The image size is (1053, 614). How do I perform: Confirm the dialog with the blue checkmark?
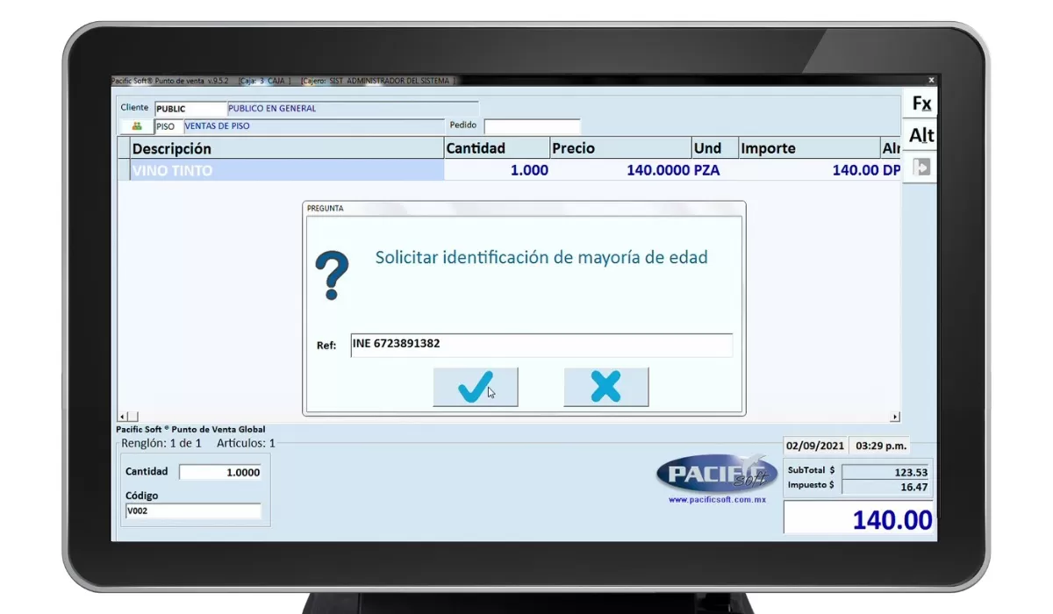[x=475, y=386]
